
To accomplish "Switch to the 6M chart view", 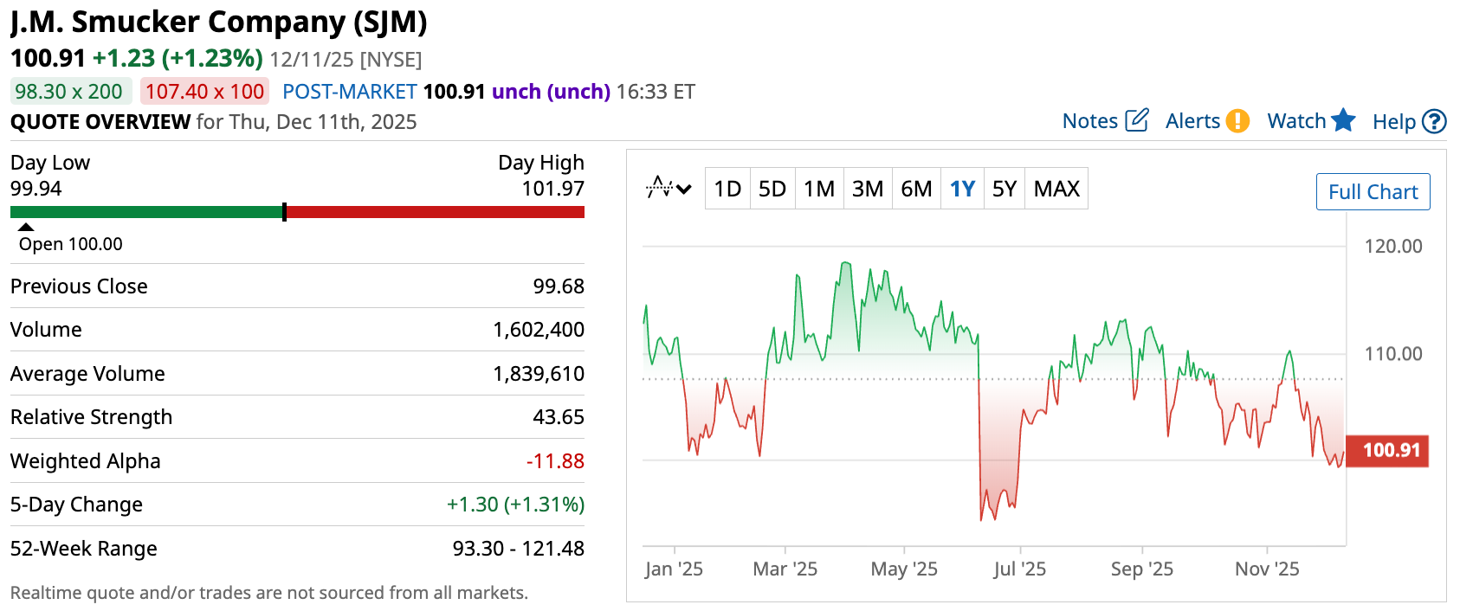I will point(916,189).
